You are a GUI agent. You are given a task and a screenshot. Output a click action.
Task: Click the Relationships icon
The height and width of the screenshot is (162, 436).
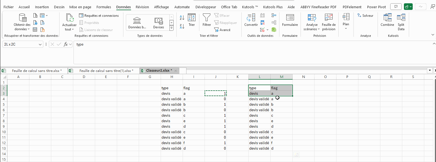(274, 23)
